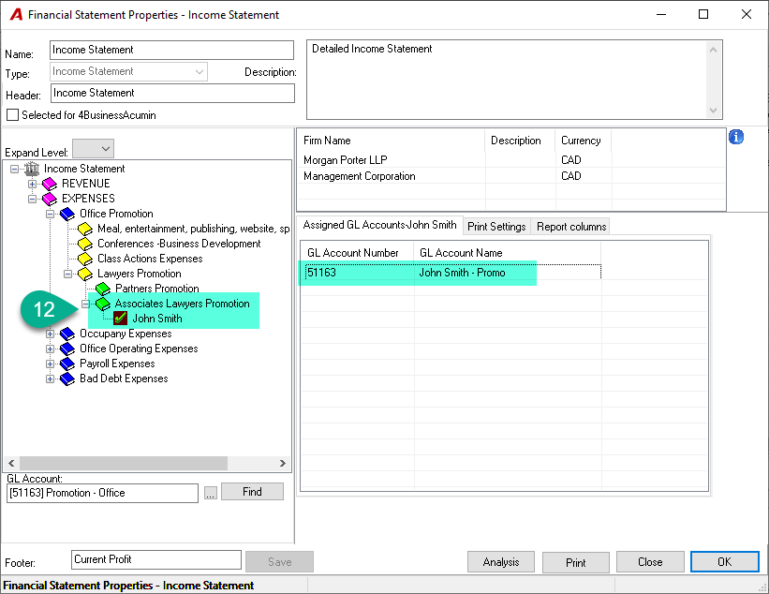Image resolution: width=769 pixels, height=594 pixels.
Task: Click the application logo in the title bar
Action: point(16,15)
